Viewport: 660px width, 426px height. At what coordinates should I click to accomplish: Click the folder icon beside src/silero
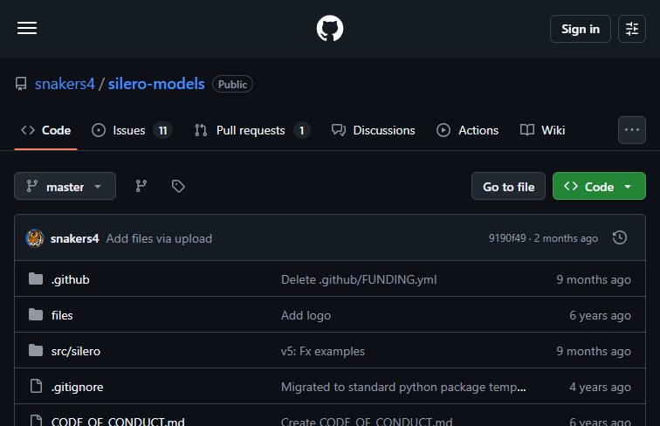[36, 350]
